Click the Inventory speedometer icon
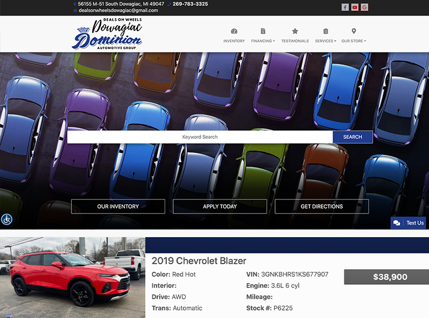 234,32
